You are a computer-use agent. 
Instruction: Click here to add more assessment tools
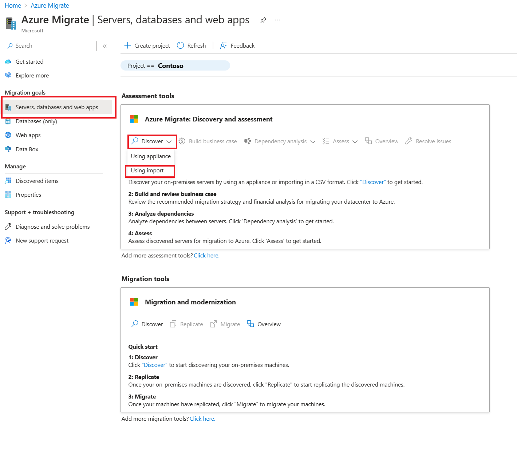(x=207, y=255)
